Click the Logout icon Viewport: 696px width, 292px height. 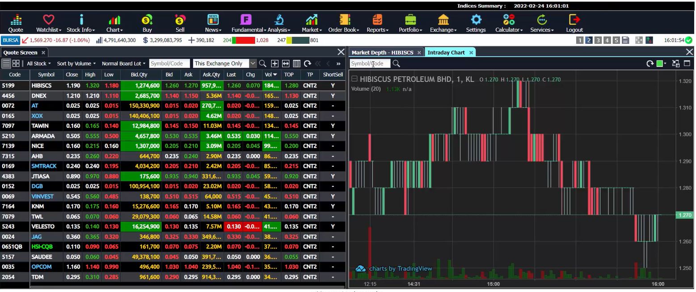(574, 23)
